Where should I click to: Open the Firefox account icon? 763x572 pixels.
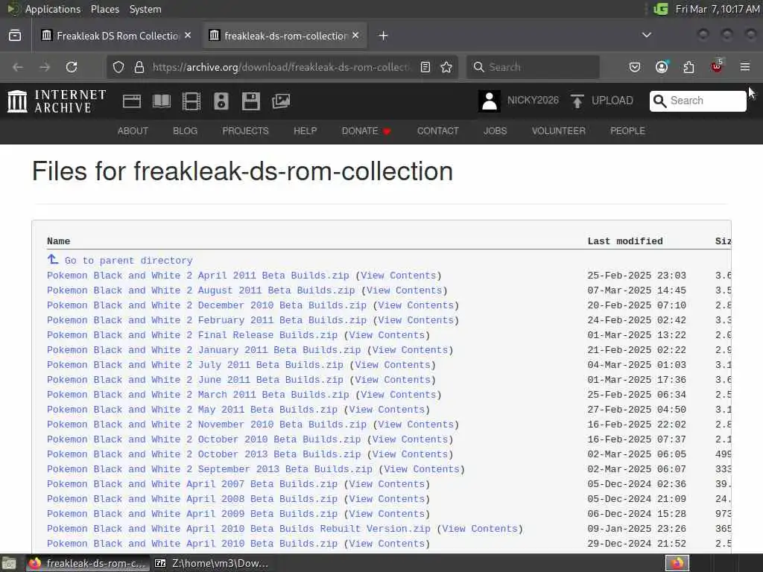tap(662, 67)
